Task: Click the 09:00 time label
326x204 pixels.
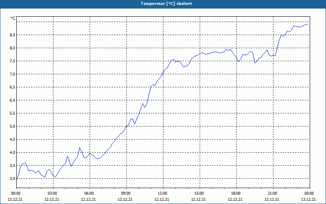Action: coord(126,193)
